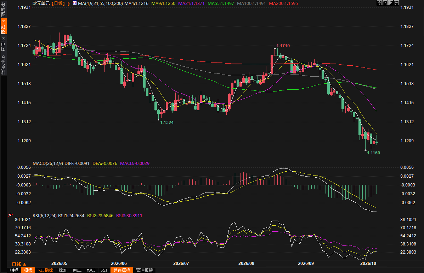Click the 欧元美元 symbol name

41,4
